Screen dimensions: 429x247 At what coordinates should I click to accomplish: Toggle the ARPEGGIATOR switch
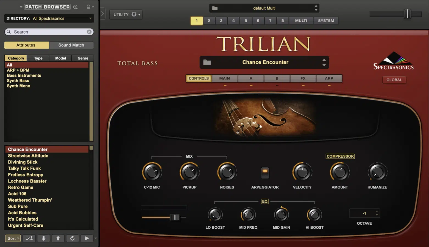click(265, 173)
